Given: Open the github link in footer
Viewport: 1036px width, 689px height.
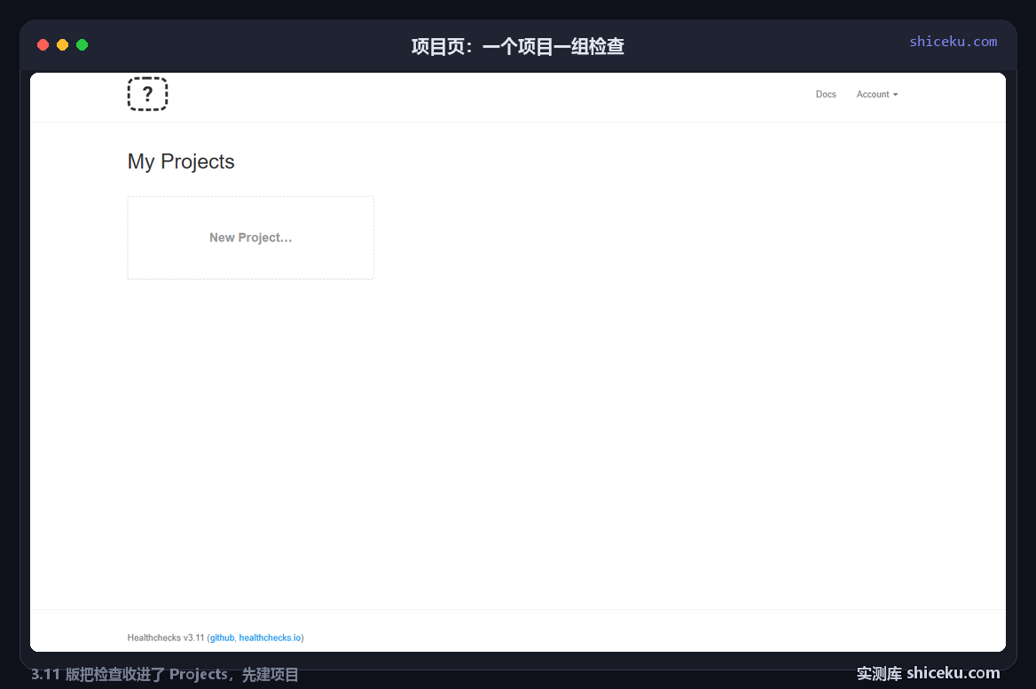Looking at the screenshot, I should point(222,638).
